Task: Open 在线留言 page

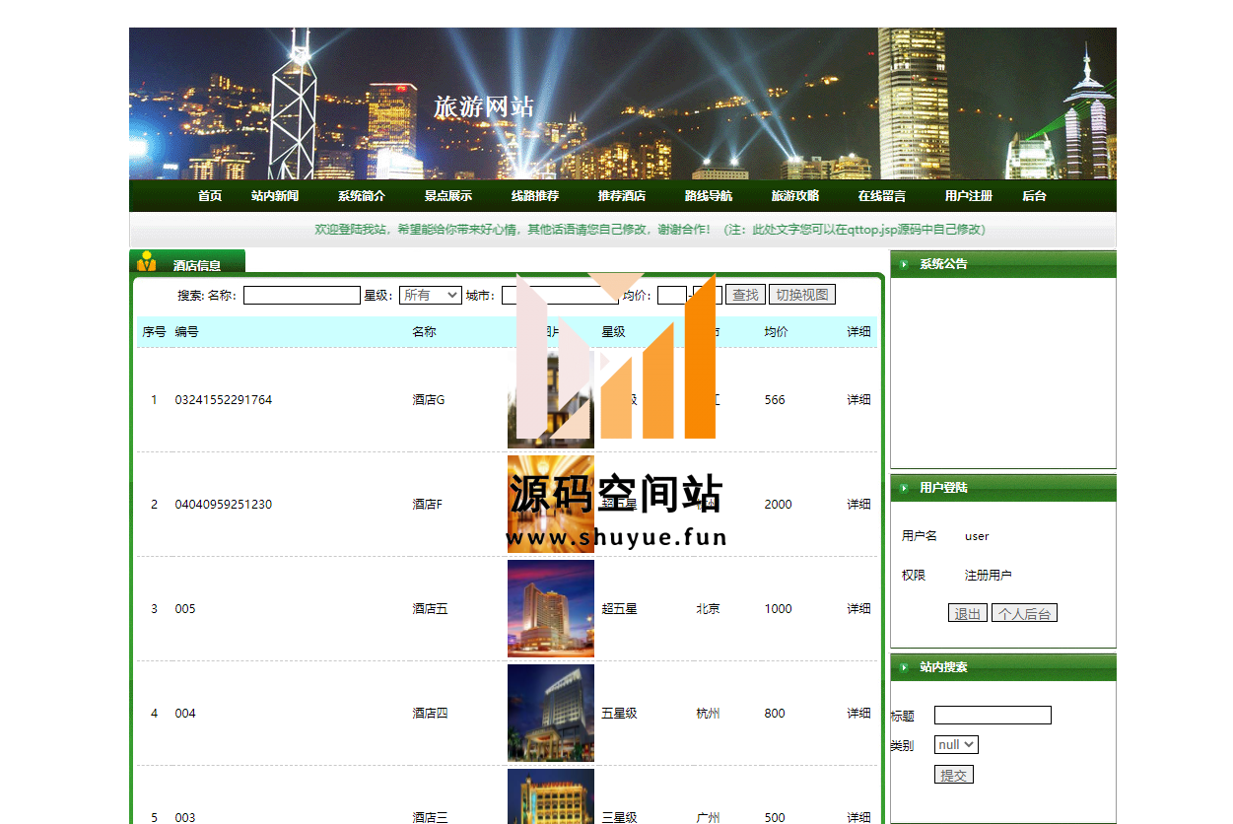Action: click(882, 196)
